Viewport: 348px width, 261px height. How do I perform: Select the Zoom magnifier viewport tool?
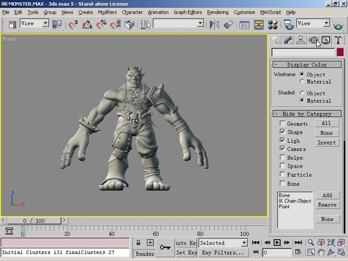311,242
